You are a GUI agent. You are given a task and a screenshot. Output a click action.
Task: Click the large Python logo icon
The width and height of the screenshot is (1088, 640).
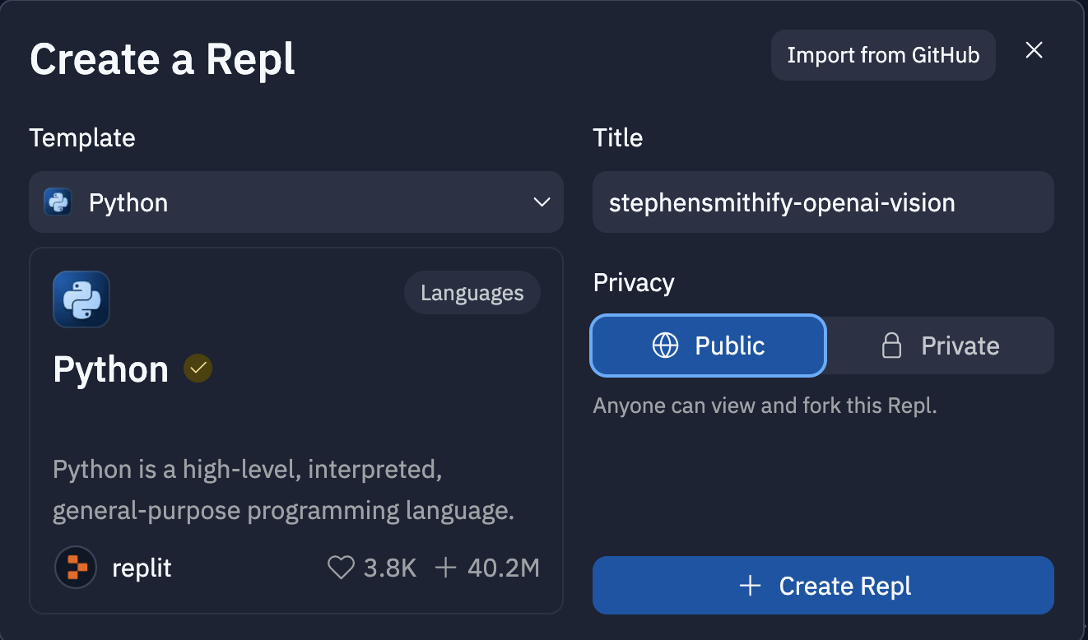pyautogui.click(x=81, y=299)
